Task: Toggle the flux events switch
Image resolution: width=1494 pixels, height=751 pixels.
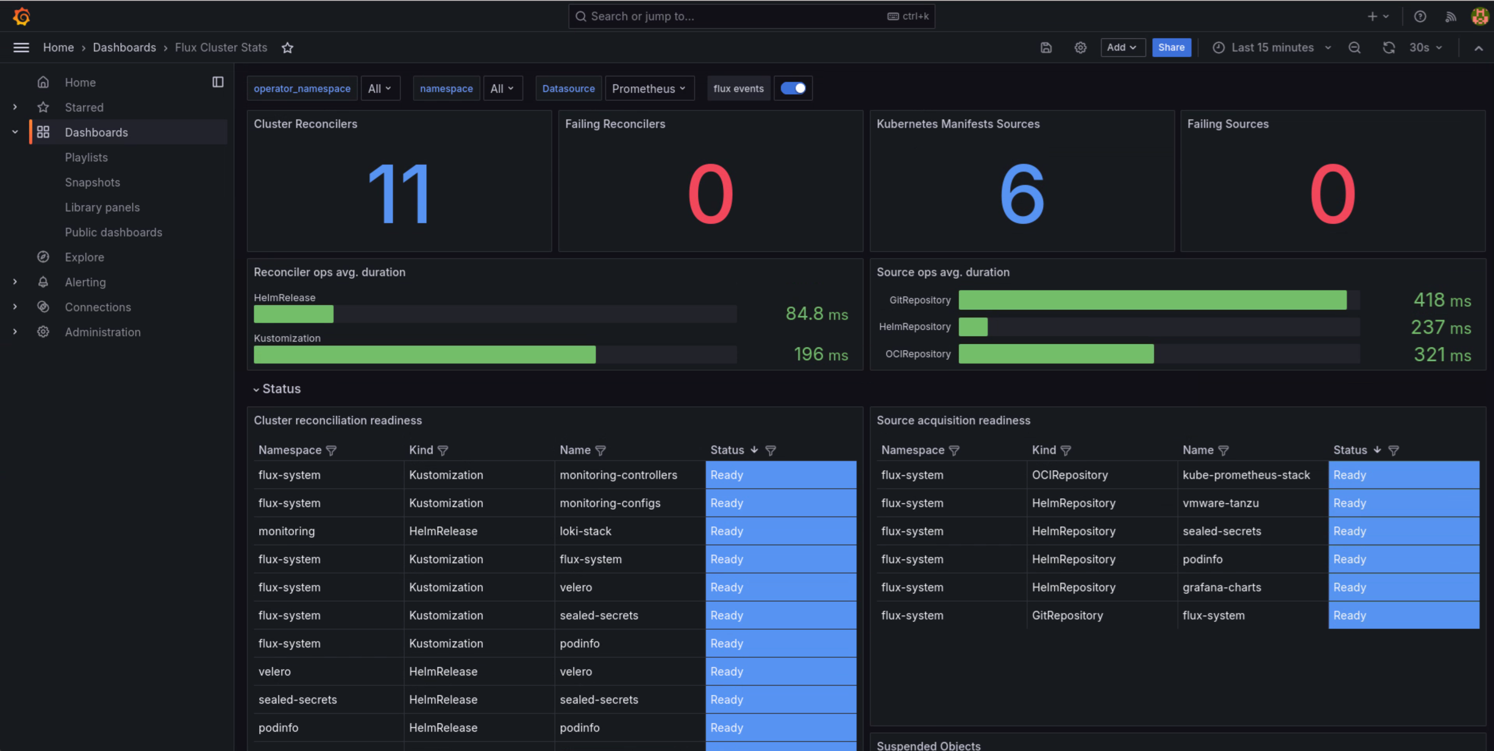Action: [793, 88]
